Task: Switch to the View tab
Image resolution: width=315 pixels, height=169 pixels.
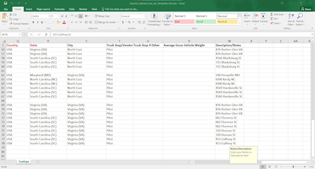Action: (x=94, y=9)
